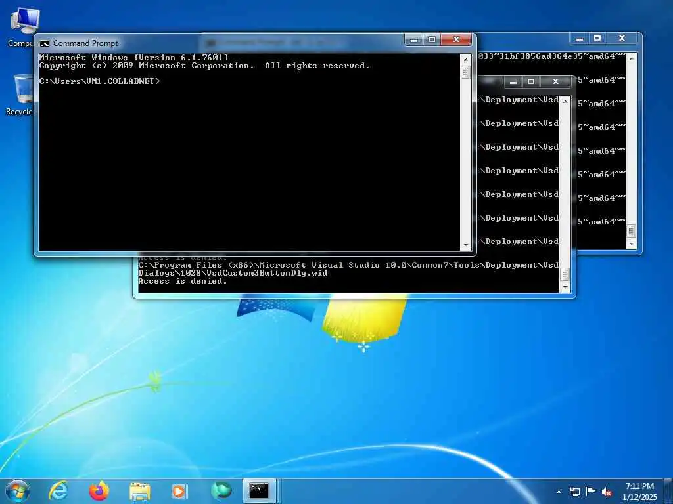The image size is (673, 504).
Task: Close the rear amd64 console window
Action: (622, 38)
